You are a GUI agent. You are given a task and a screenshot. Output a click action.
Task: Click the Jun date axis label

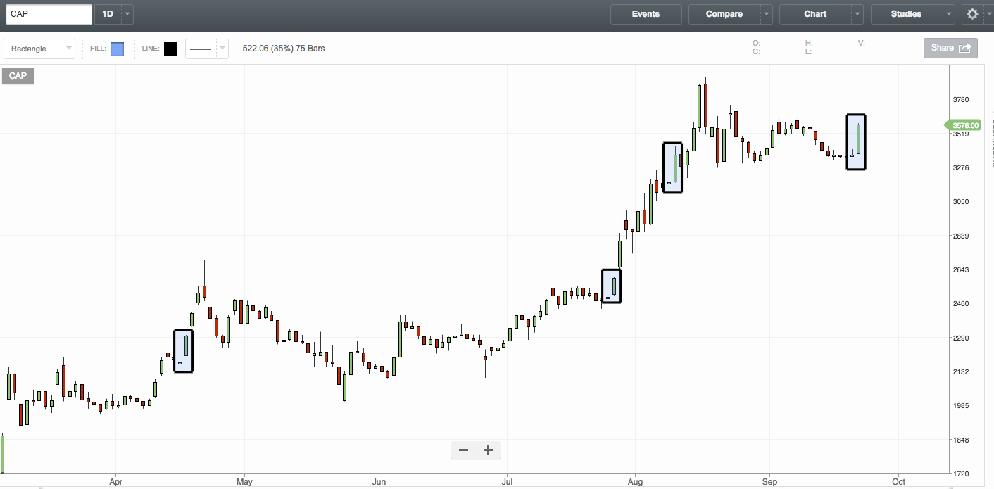379,483
